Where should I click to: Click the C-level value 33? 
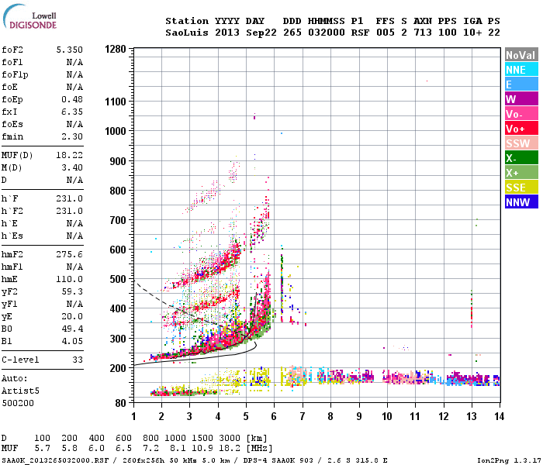point(78,360)
